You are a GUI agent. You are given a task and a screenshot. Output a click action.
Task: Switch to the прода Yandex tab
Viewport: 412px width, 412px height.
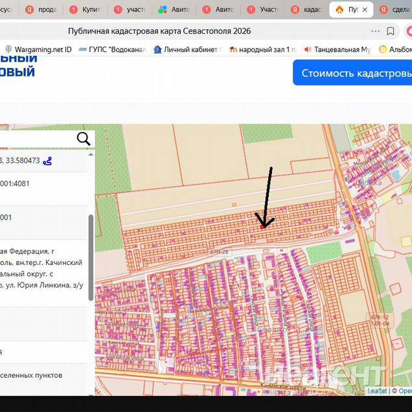pos(41,10)
